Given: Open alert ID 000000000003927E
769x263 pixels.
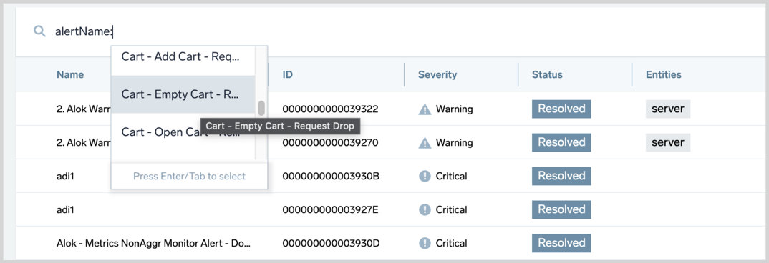Looking at the screenshot, I should 331,209.
